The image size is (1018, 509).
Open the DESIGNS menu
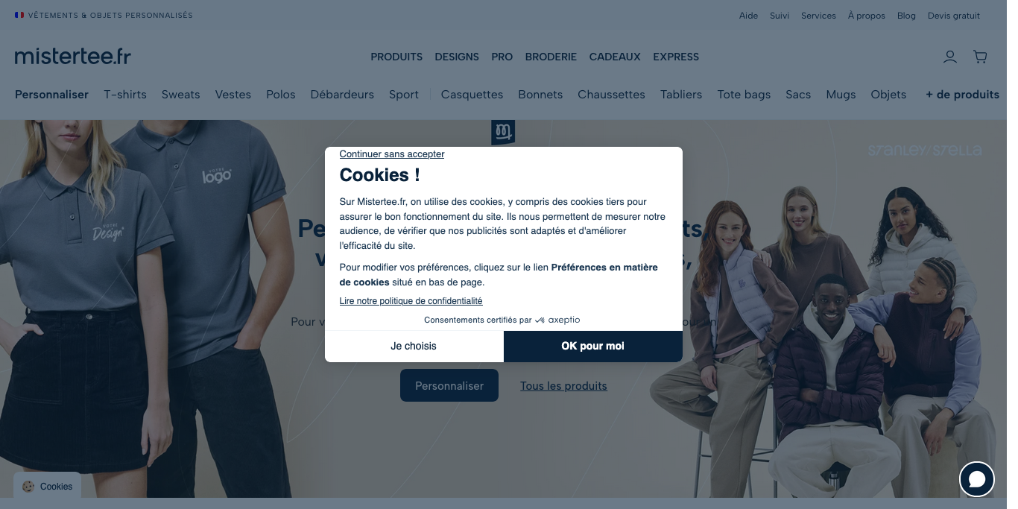pos(457,57)
